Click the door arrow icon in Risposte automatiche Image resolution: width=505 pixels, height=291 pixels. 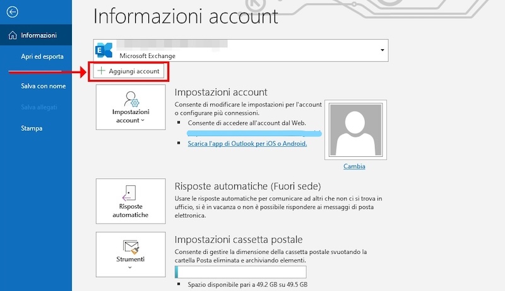pyautogui.click(x=129, y=193)
